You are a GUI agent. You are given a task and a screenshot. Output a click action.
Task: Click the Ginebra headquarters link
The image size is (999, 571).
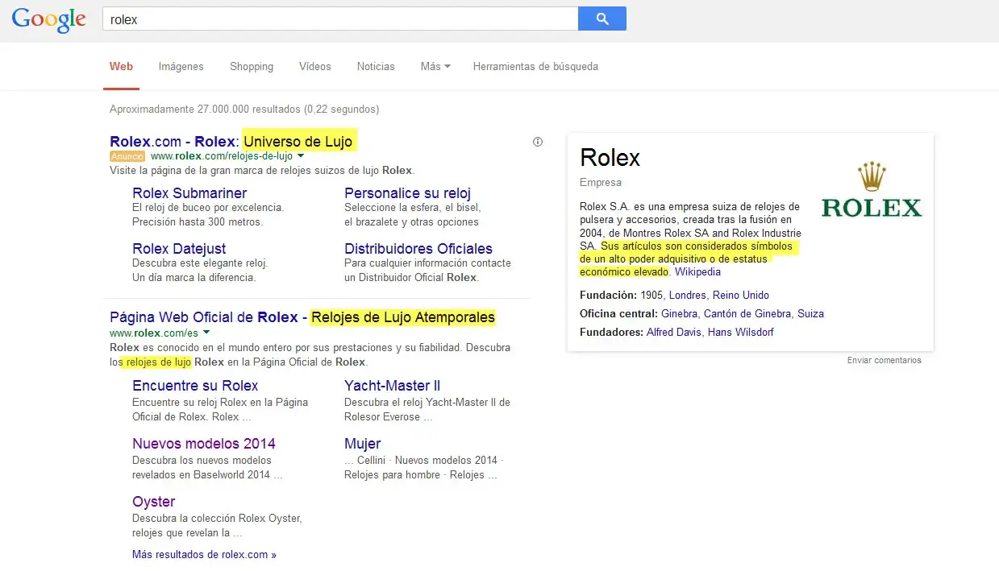[x=679, y=314]
